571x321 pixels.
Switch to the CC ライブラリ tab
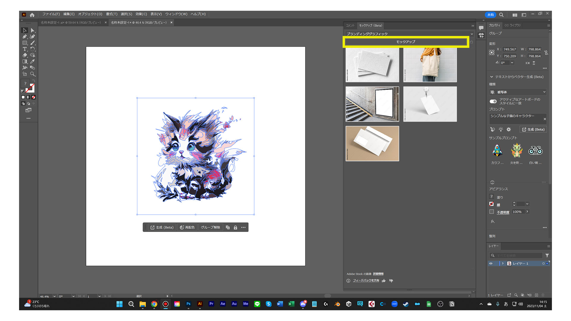pyautogui.click(x=512, y=25)
